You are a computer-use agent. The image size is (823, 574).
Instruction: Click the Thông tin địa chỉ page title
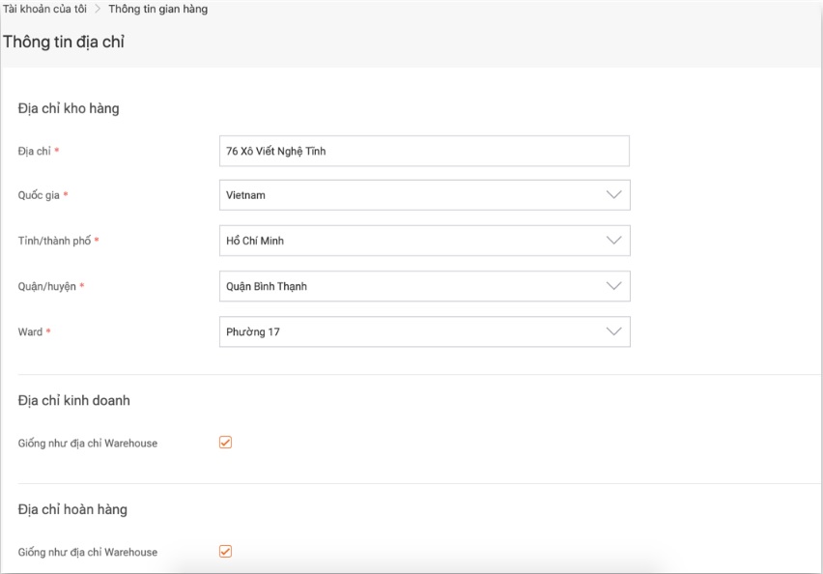64,43
